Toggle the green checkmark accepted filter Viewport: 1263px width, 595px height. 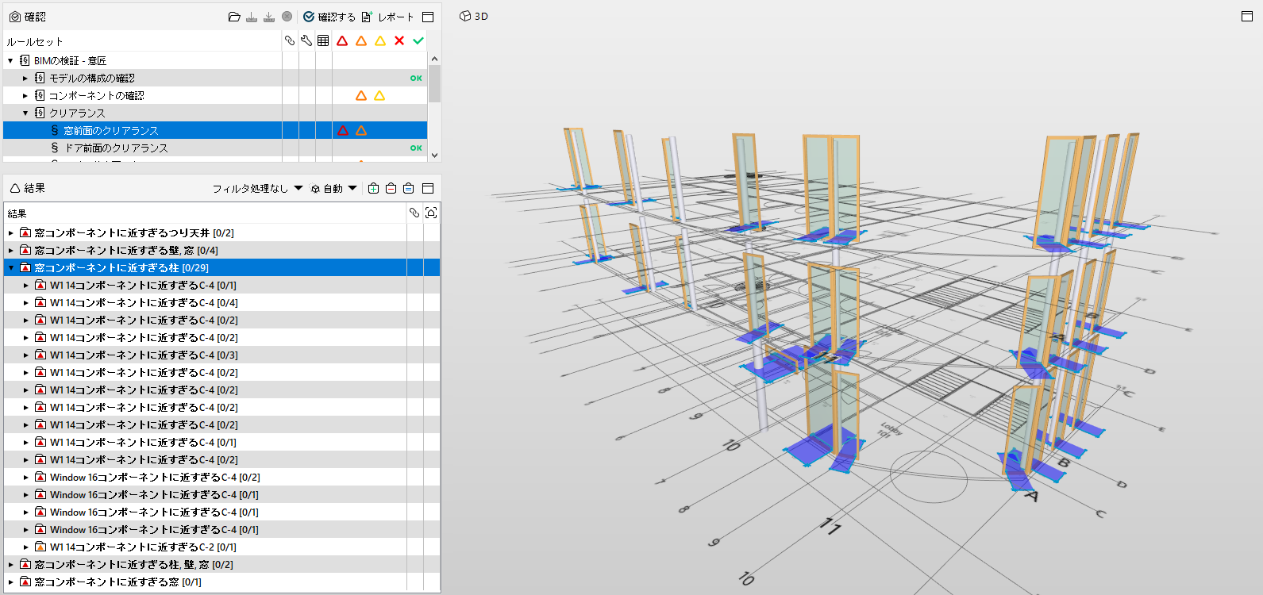[418, 40]
